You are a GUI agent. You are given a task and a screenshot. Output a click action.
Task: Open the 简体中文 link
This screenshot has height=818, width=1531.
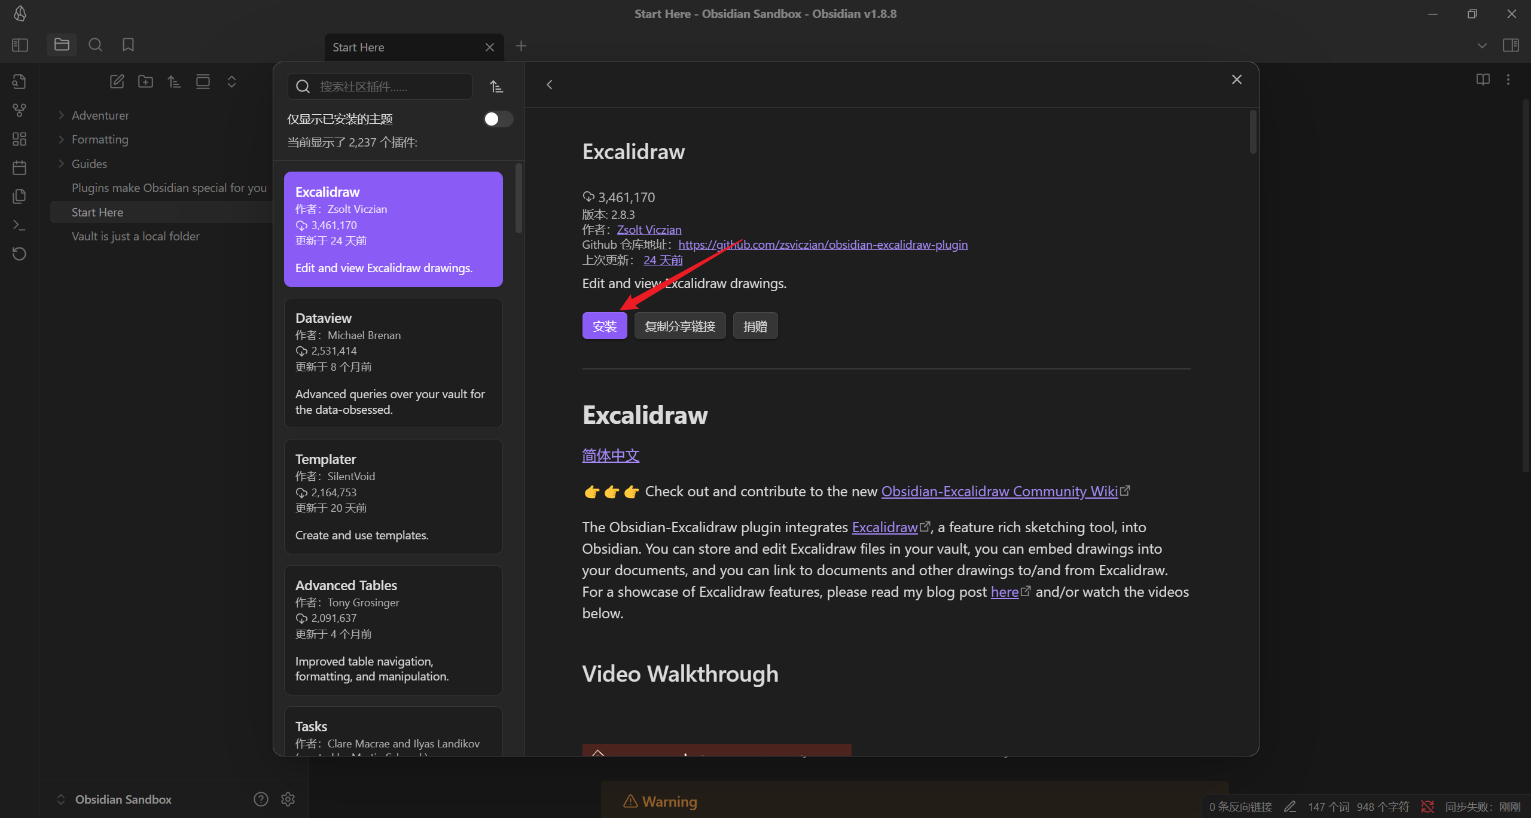[x=611, y=456]
